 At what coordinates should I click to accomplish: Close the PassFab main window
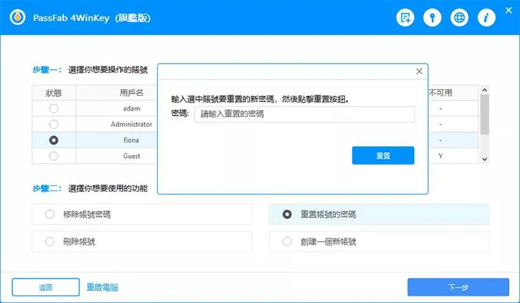[x=509, y=10]
